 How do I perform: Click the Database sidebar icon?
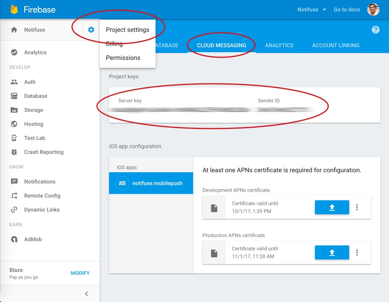click(x=14, y=96)
